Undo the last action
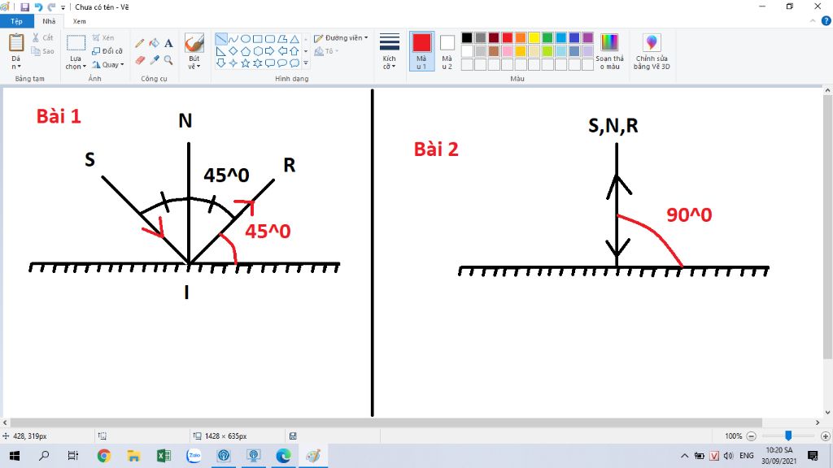 click(x=38, y=6)
